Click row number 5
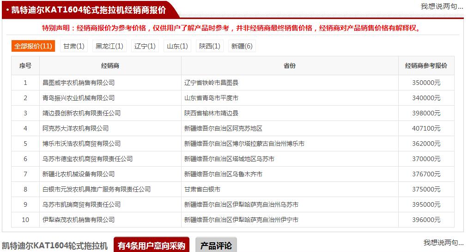 click(25, 144)
